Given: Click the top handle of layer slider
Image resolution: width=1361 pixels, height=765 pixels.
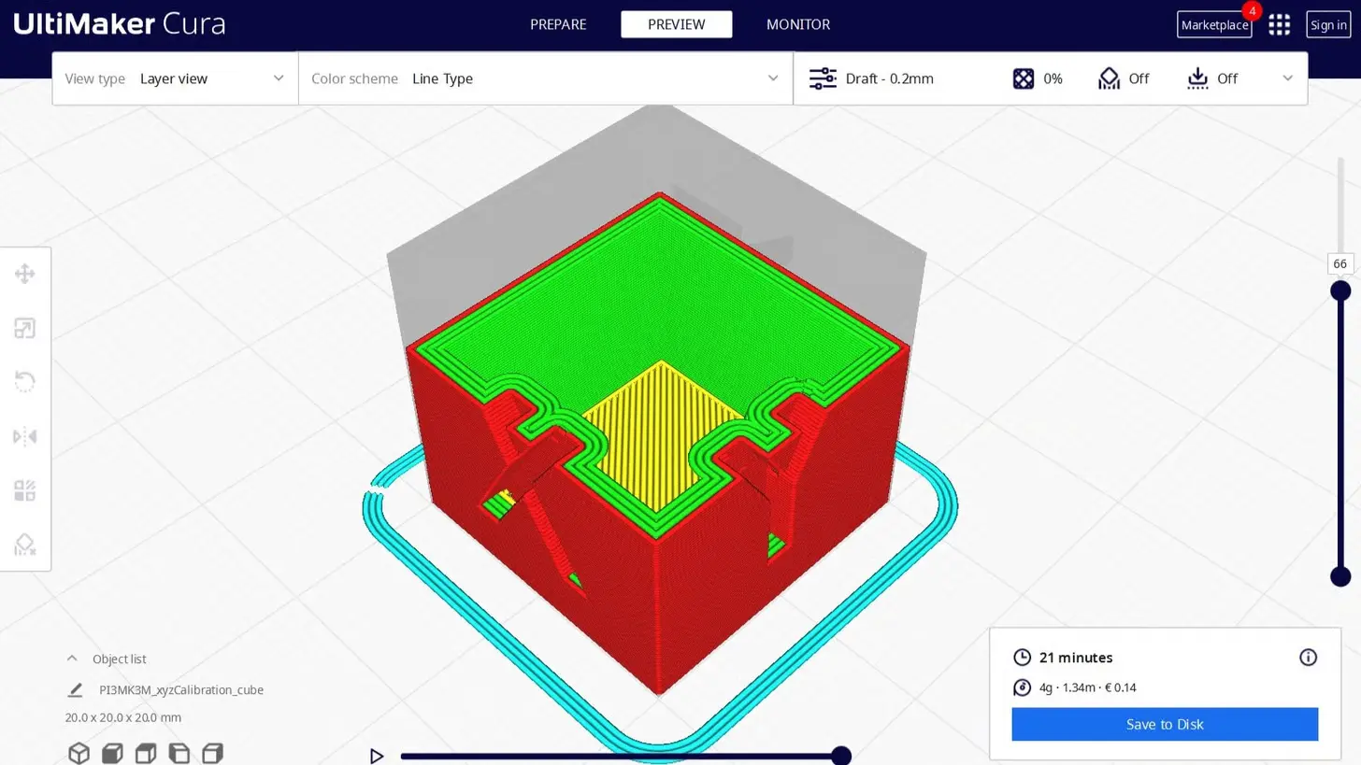Looking at the screenshot, I should (x=1340, y=291).
